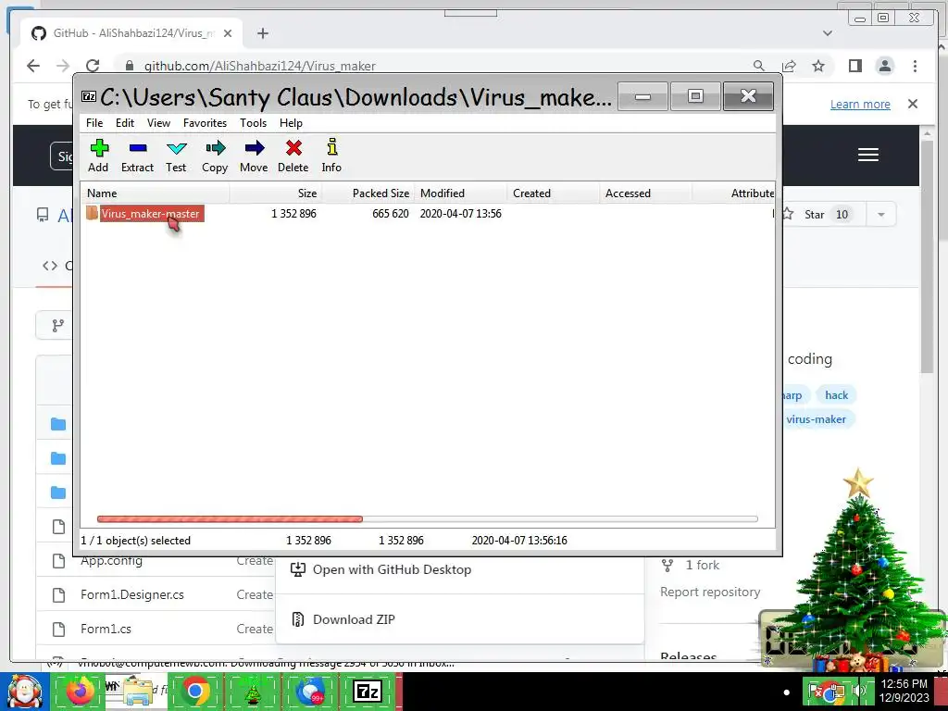Open the 7-Zip File menu
Screen dimensions: 948x711
[x=94, y=123]
